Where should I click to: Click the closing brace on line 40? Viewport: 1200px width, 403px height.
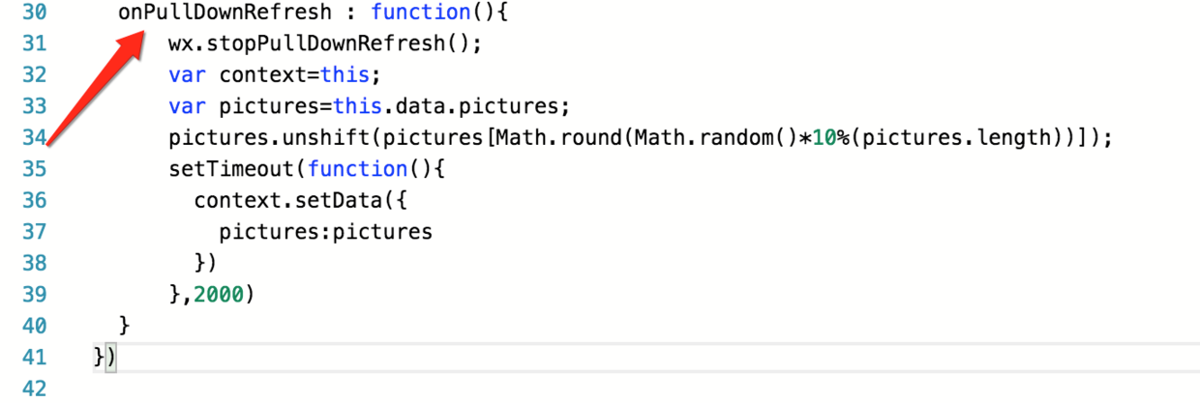pos(124,326)
